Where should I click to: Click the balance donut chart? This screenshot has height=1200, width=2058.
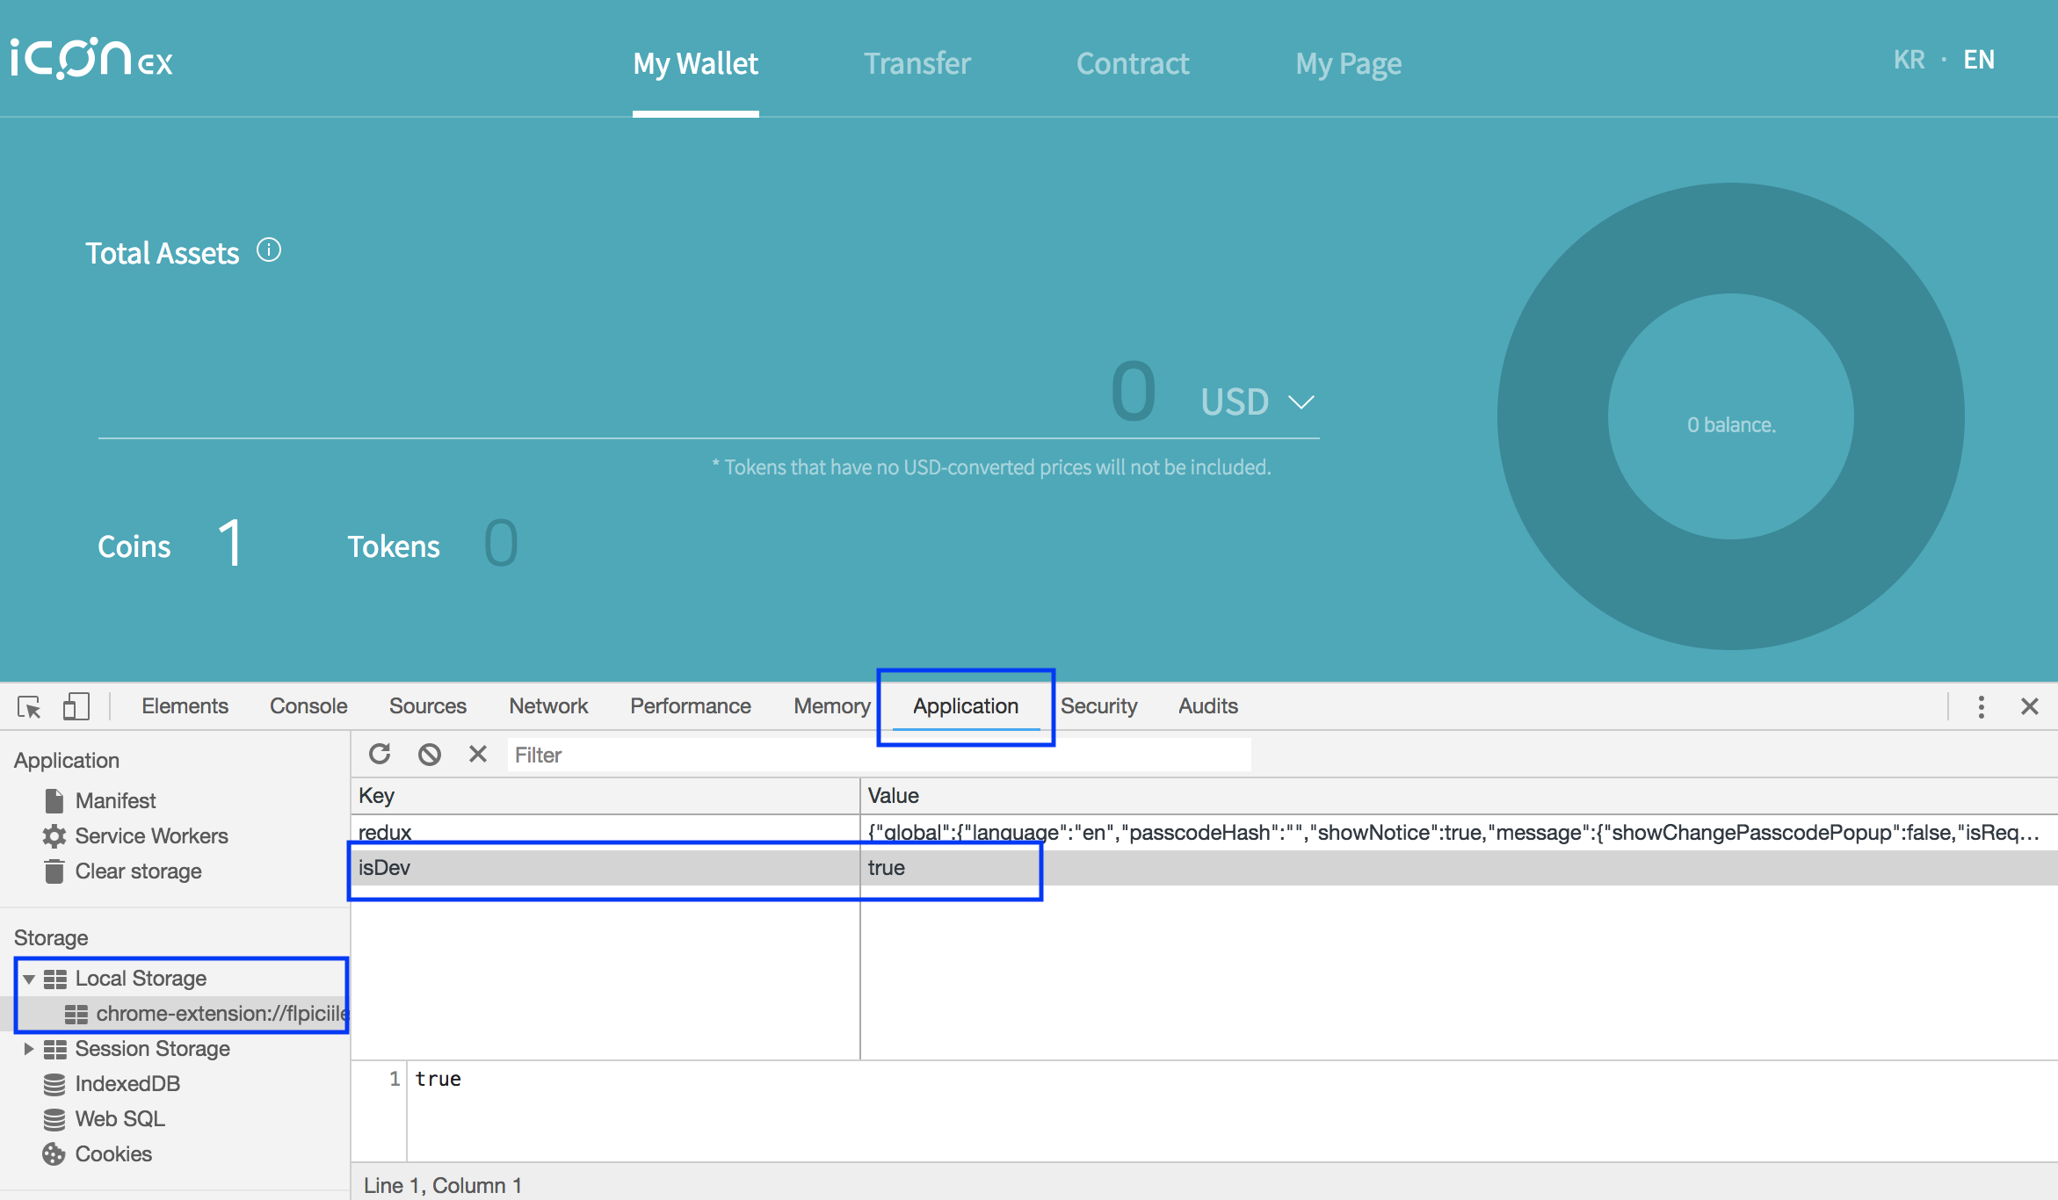pyautogui.click(x=1731, y=416)
